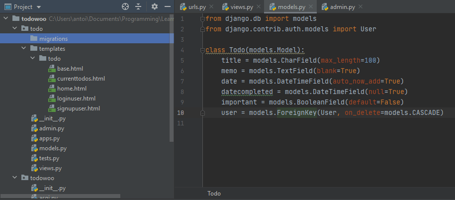Select the models.py editor tab
The image size is (455, 200).
[x=291, y=7]
